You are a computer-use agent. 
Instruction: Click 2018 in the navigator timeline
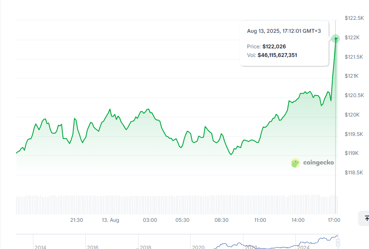(x=146, y=247)
